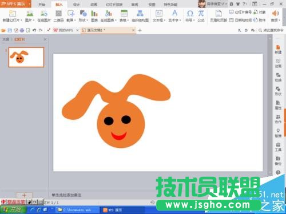Click the command search box (点此查找命令)

pos(271,30)
